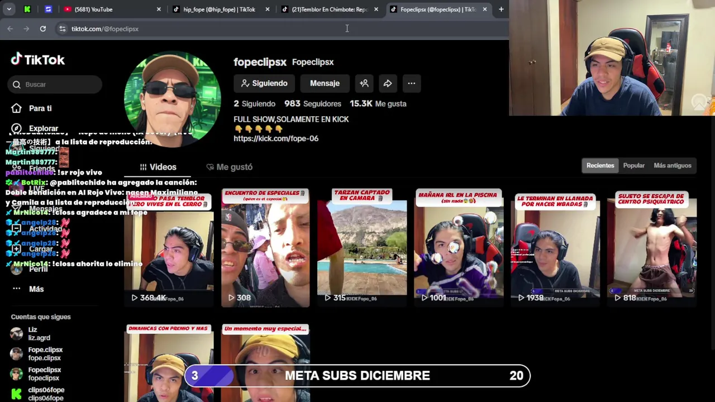
Task: Open the Un momento muy especial video
Action: [x=265, y=363]
